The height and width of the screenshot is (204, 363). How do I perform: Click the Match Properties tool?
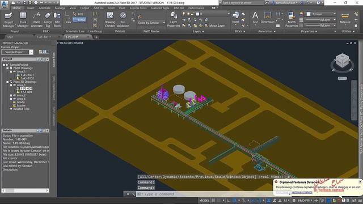point(292,20)
